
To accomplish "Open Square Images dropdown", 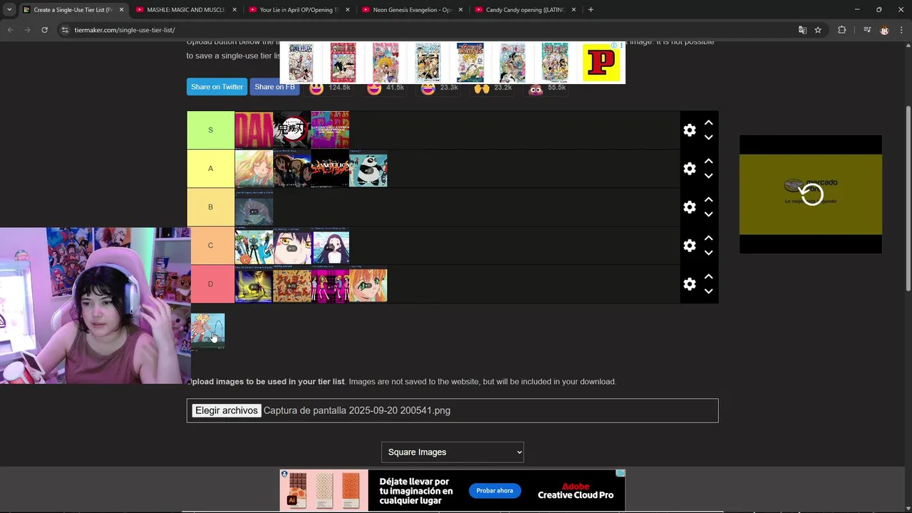I will (452, 452).
